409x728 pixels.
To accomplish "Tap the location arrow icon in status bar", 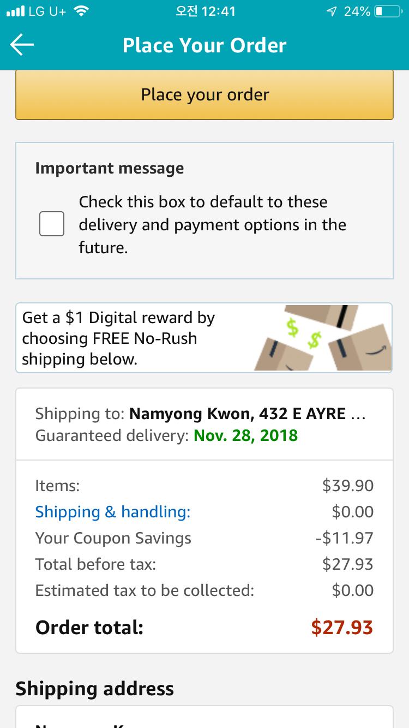I will click(331, 11).
